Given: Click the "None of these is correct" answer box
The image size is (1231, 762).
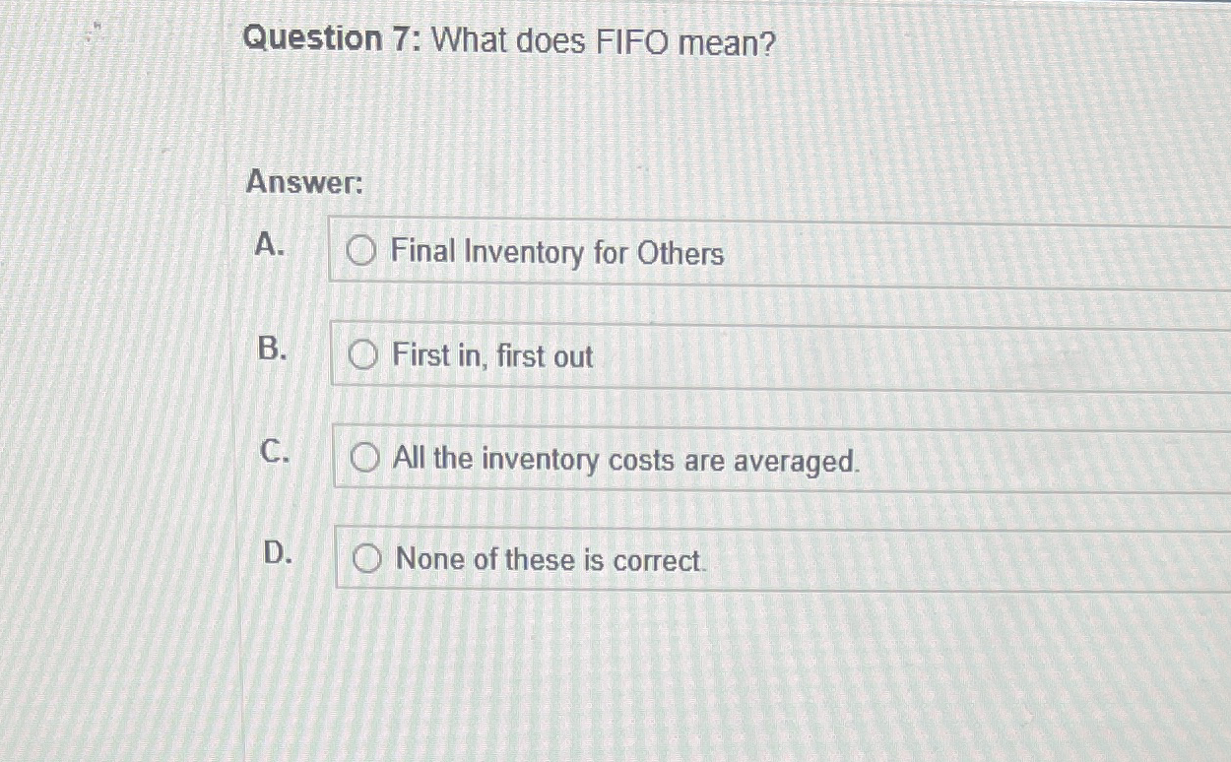Looking at the screenshot, I should pos(689,559).
